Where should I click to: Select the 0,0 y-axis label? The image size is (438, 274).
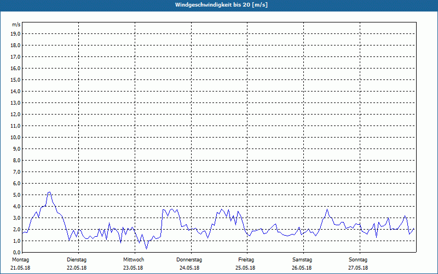pos(16,253)
